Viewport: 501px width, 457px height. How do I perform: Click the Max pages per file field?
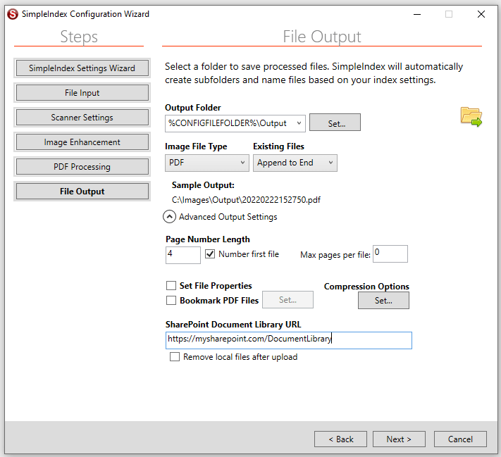(x=390, y=254)
